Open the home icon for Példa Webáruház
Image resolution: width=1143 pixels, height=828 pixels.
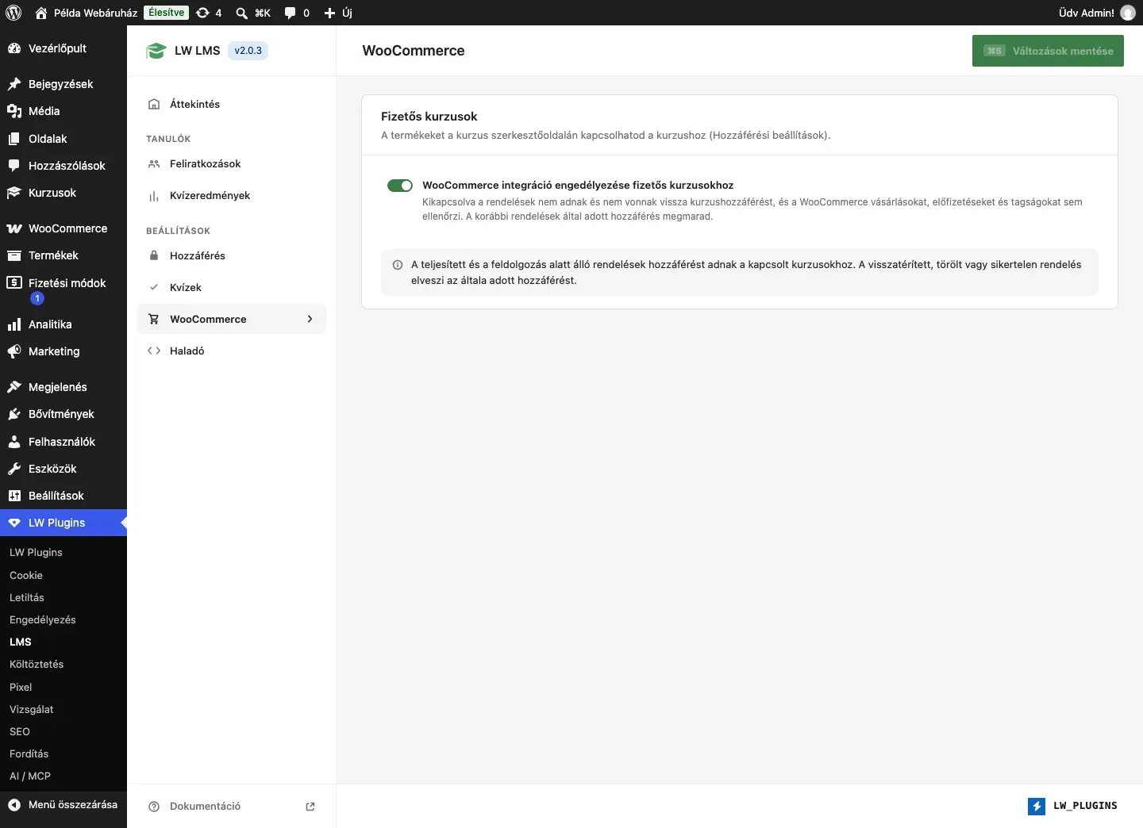pyautogui.click(x=41, y=13)
